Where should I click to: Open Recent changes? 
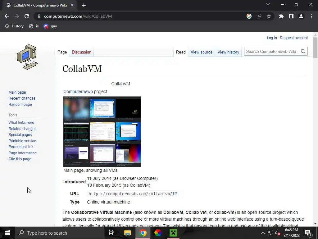coord(22,98)
